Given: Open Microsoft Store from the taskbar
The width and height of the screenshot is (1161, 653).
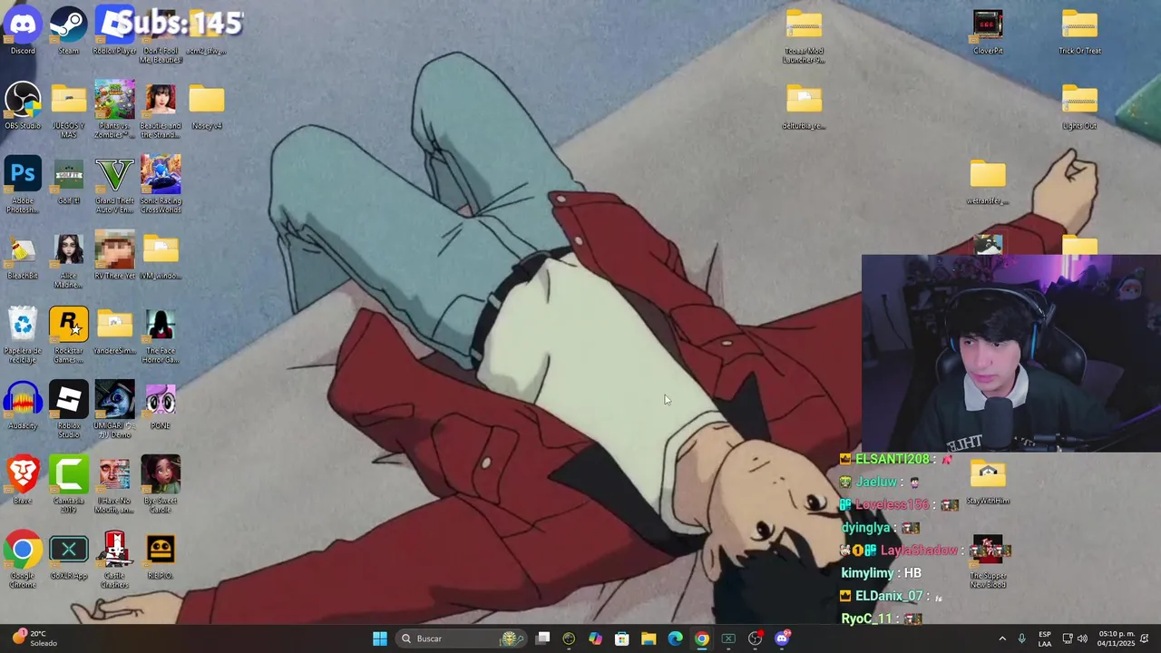Looking at the screenshot, I should coord(622,638).
